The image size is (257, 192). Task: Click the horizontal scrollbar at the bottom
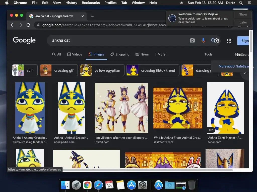coord(147,170)
